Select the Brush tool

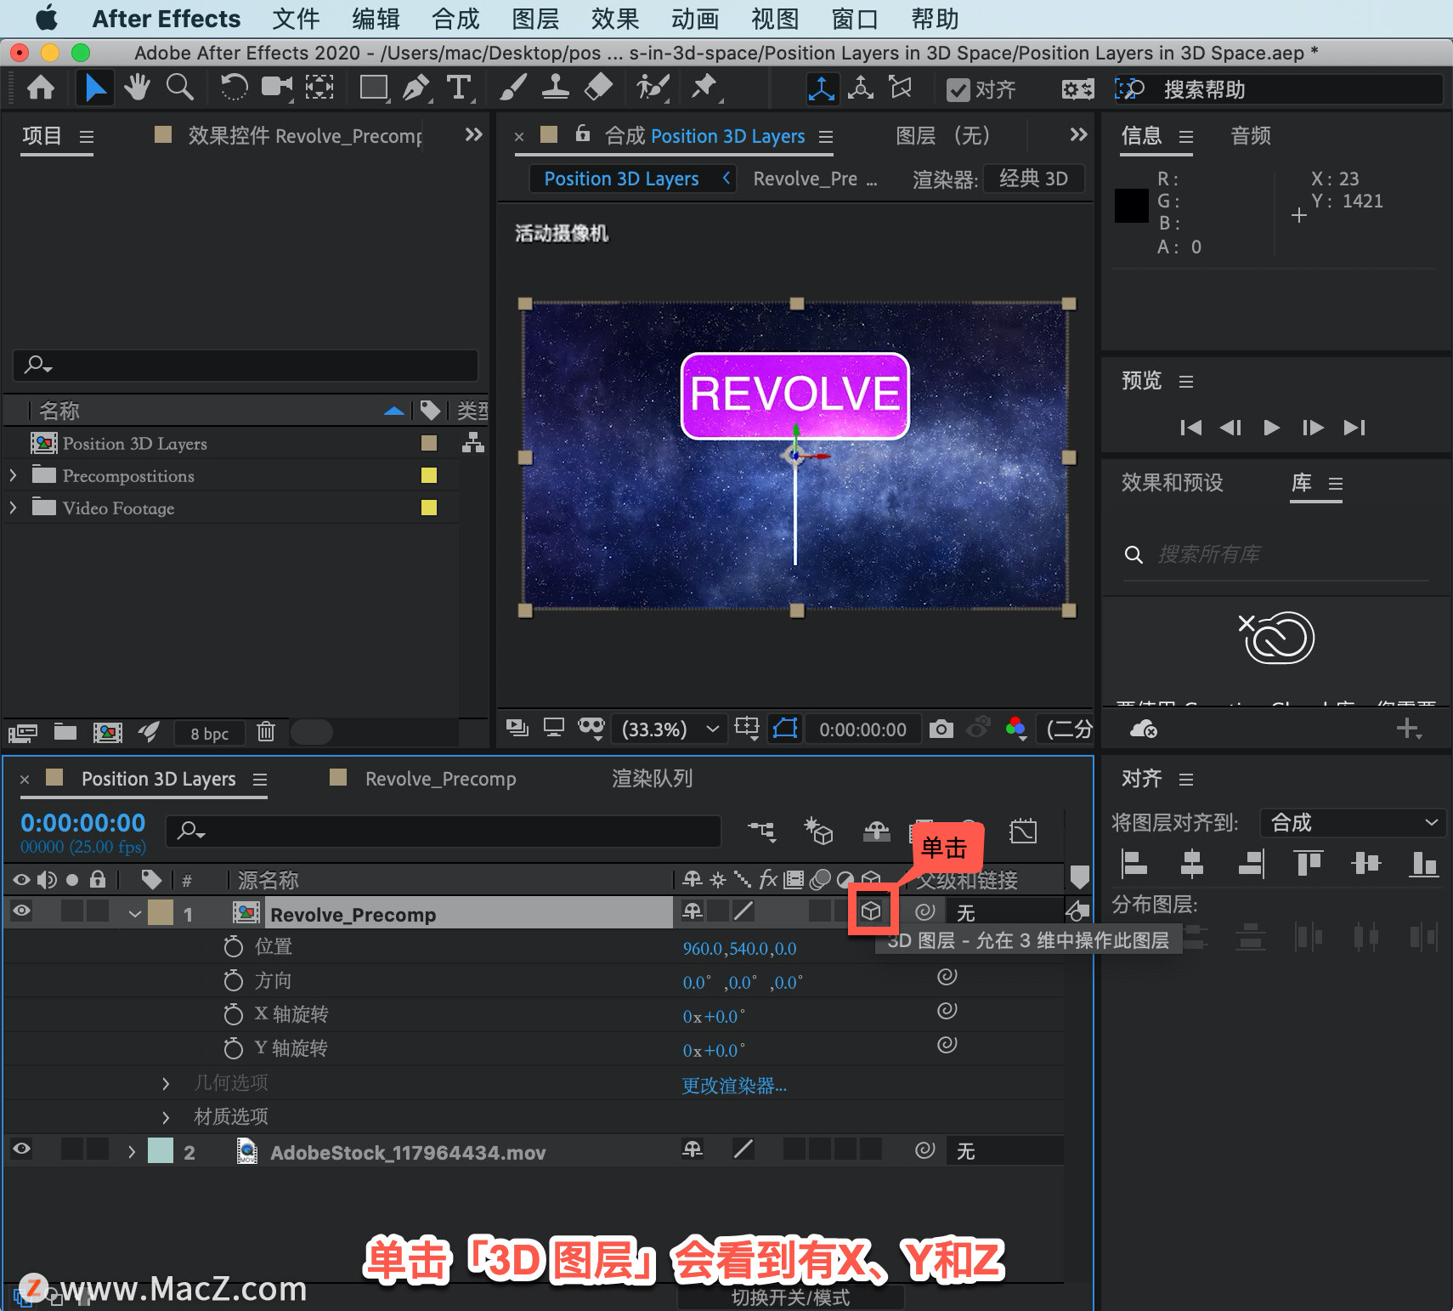point(512,88)
